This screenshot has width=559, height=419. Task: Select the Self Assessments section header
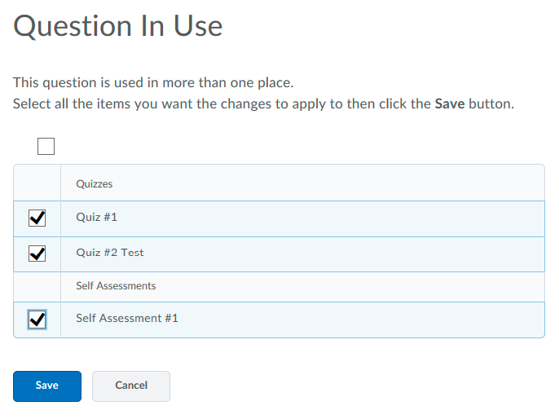coord(116,286)
